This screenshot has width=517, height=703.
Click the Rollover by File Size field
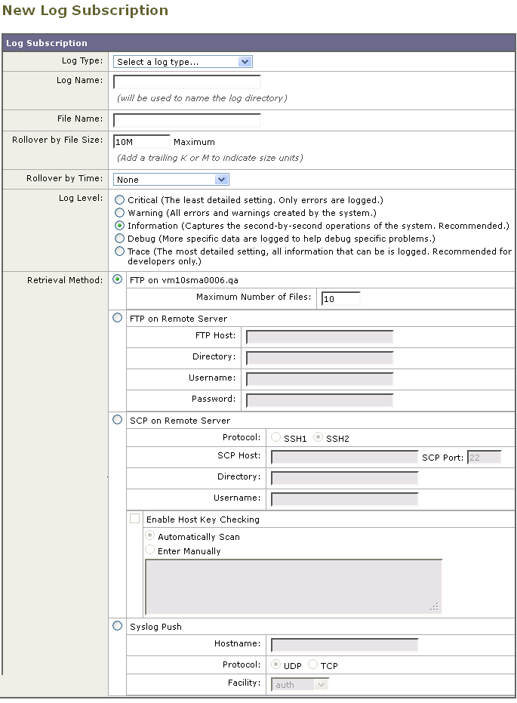[142, 142]
